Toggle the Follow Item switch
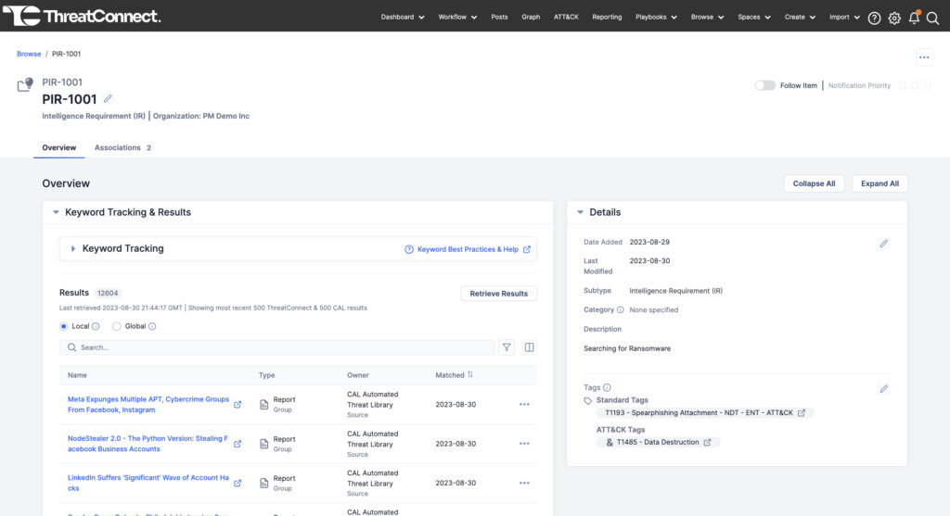This screenshot has width=950, height=516. point(764,85)
